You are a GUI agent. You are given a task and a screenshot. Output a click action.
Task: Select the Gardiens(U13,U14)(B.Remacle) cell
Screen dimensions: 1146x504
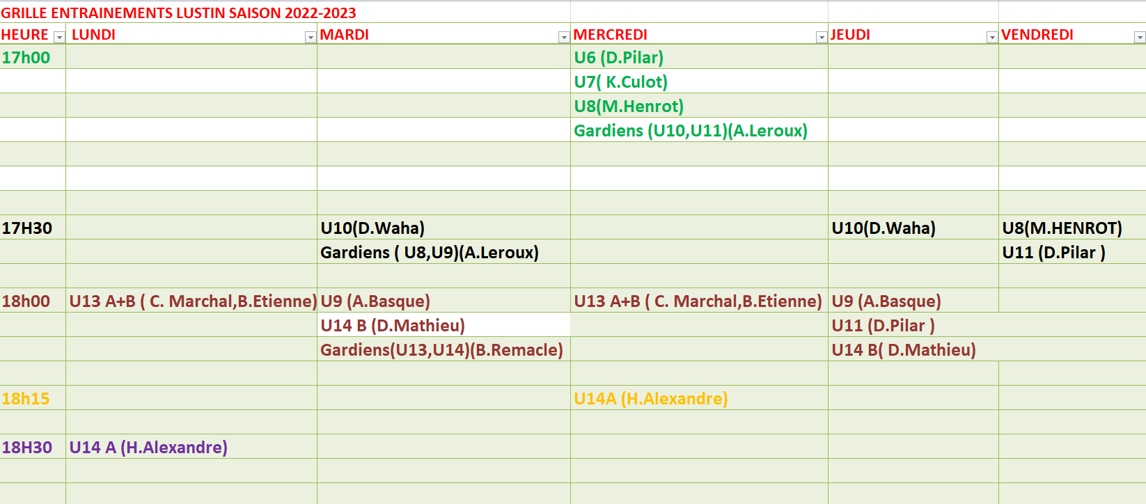pos(444,349)
